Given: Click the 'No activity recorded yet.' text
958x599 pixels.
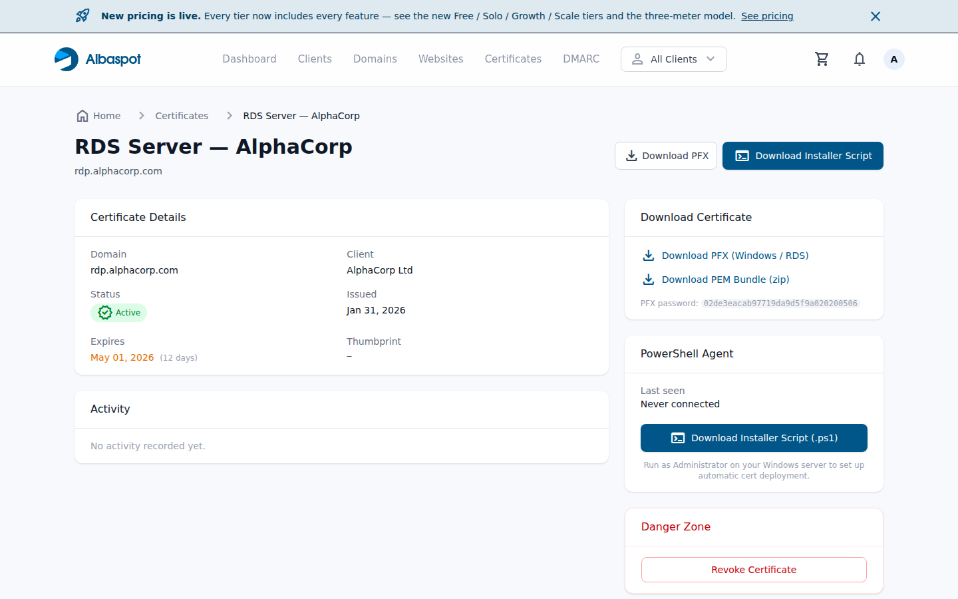Looking at the screenshot, I should 148,446.
